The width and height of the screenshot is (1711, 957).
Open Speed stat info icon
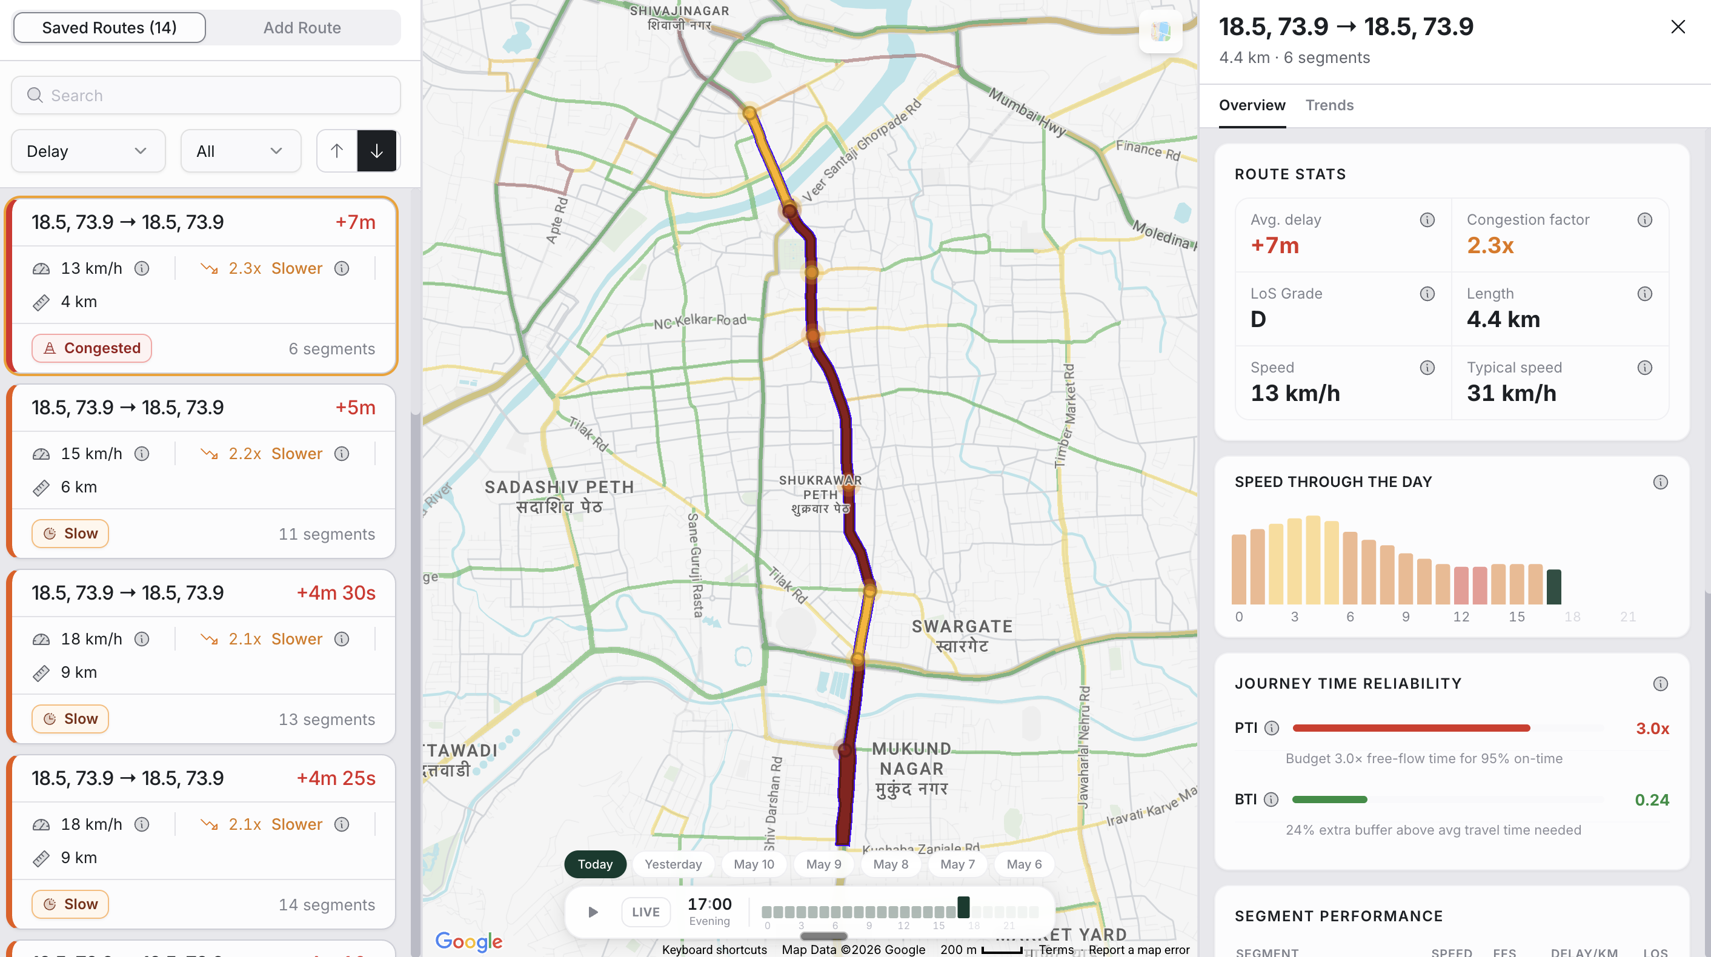pos(1427,367)
